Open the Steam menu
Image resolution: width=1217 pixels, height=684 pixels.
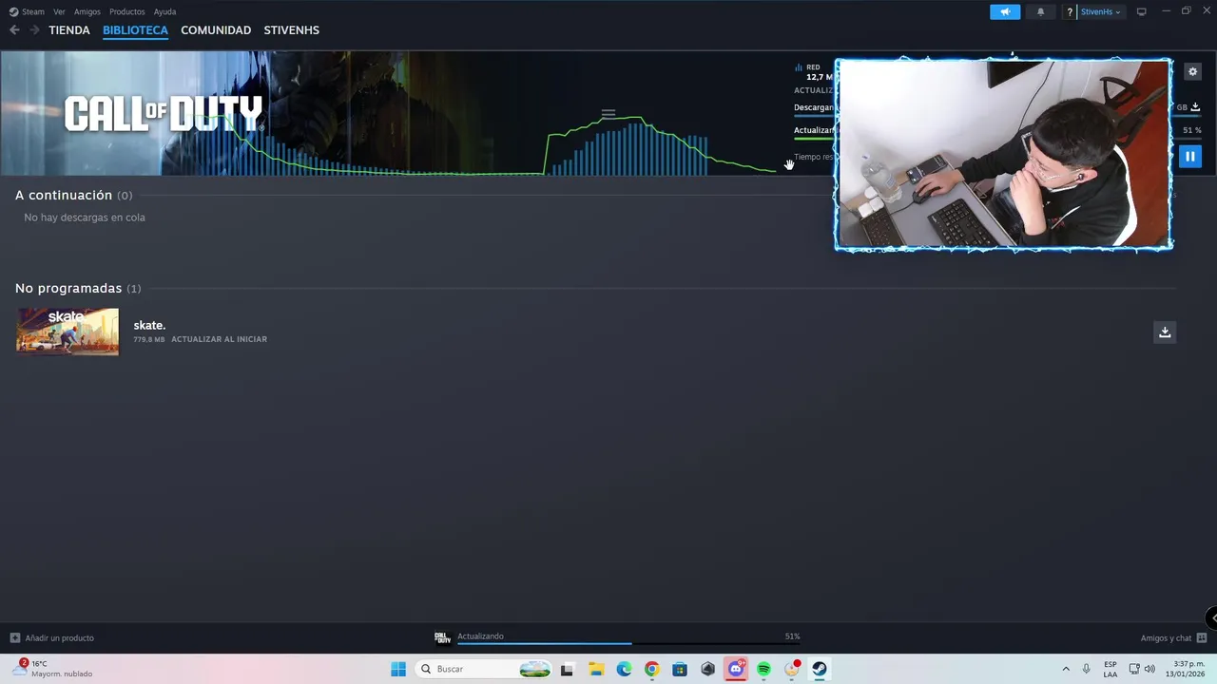27,11
